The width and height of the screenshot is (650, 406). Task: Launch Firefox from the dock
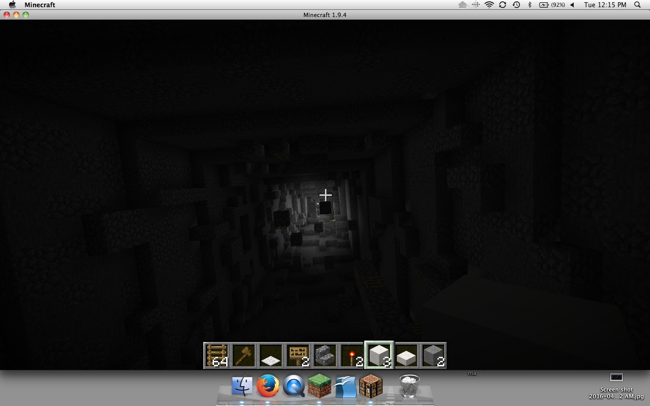click(268, 386)
